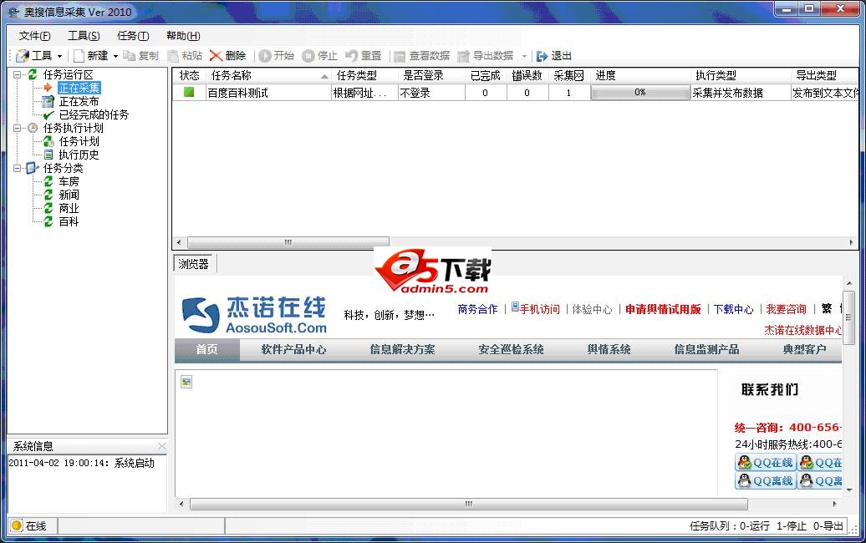The height and width of the screenshot is (543, 866).
Task: Click the 任务运行区 root icon
Action: click(x=33, y=74)
